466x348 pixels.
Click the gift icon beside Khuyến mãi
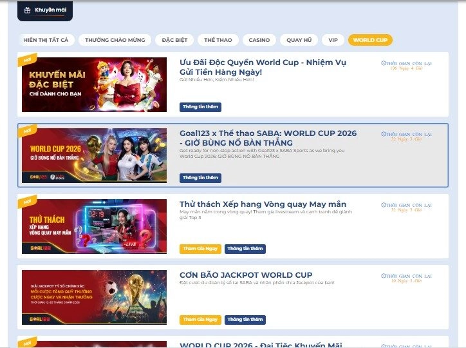pyautogui.click(x=27, y=10)
